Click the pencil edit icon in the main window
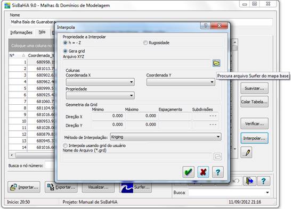Viewport: 291px width, 209px height. coord(246,152)
